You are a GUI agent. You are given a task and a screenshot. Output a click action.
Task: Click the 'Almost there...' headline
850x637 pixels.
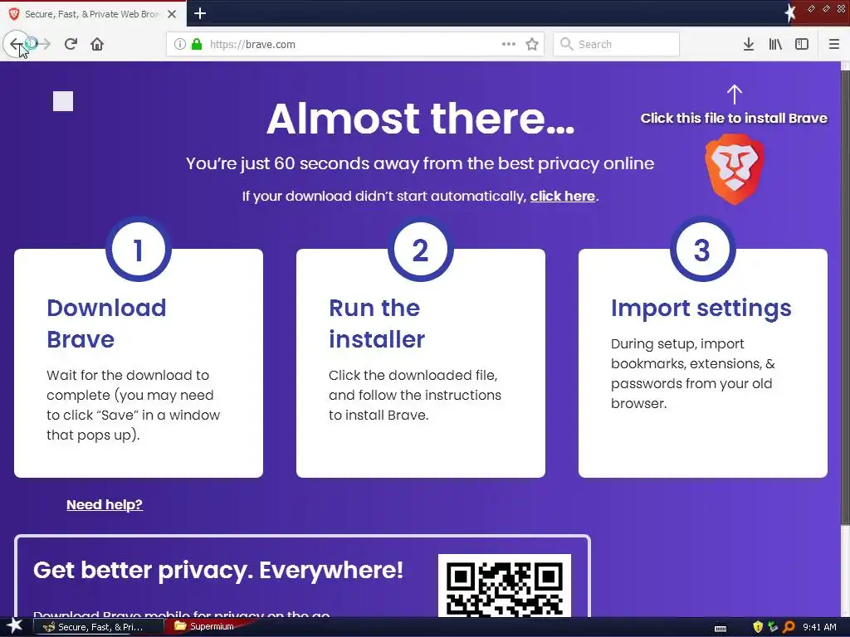(420, 119)
